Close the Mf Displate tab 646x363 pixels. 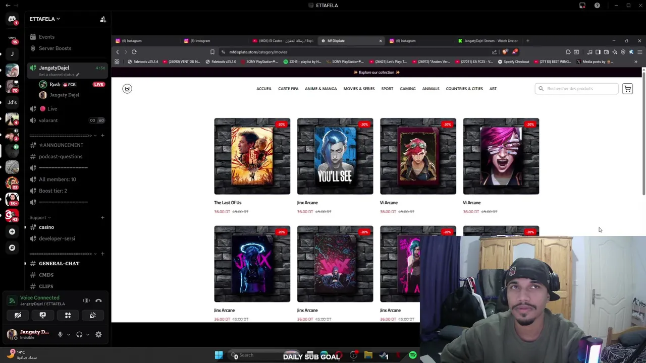click(381, 41)
